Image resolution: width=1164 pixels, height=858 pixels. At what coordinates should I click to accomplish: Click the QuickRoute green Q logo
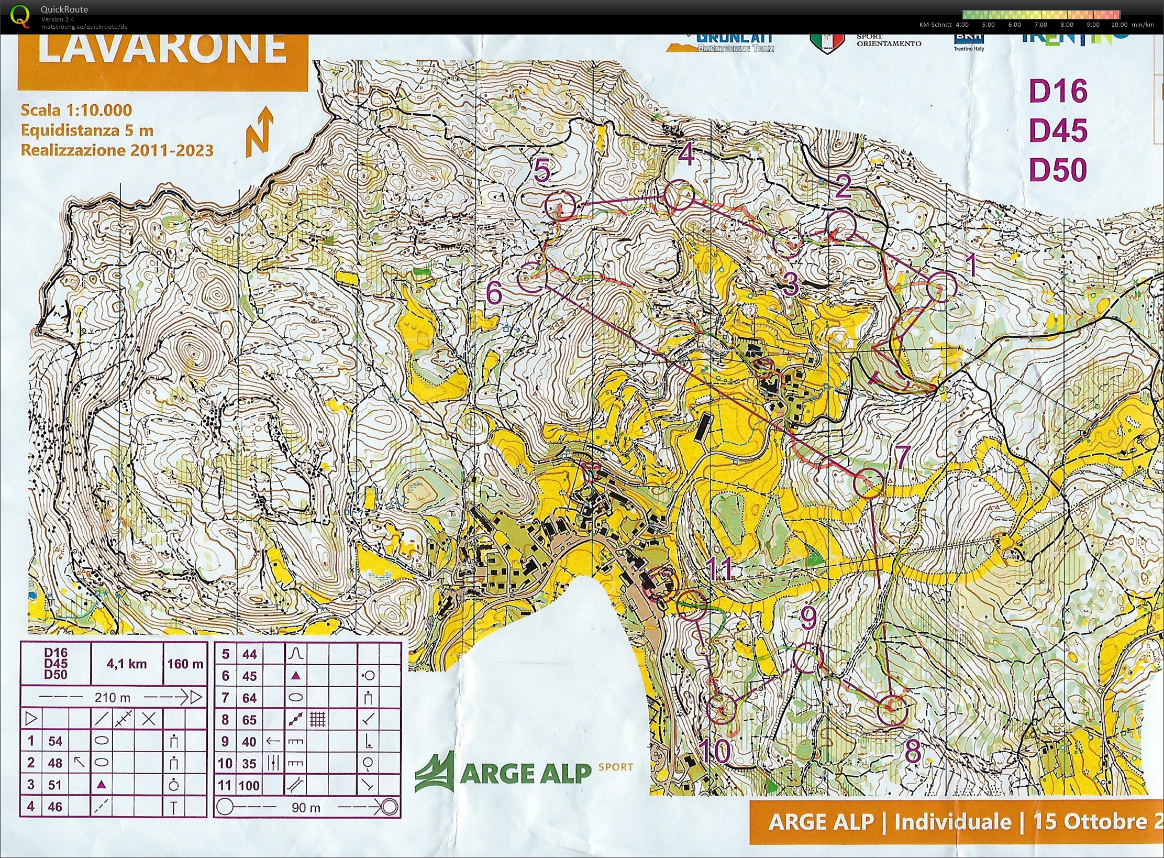[x=20, y=16]
